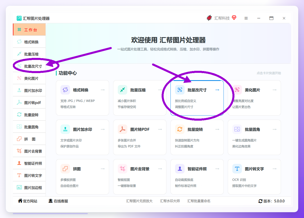The height and width of the screenshot is (218, 304).
Task: Click the 图片加水印 sidebar icon
Action: click(x=19, y=91)
